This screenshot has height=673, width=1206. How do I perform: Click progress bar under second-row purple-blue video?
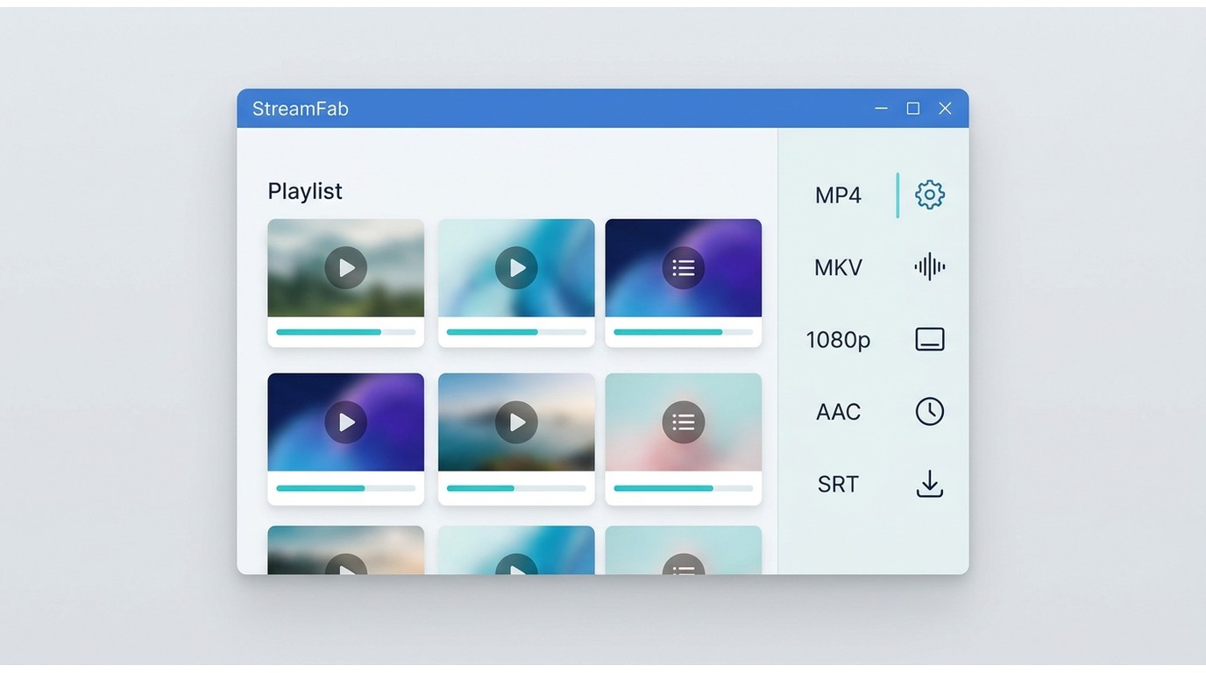(x=345, y=488)
